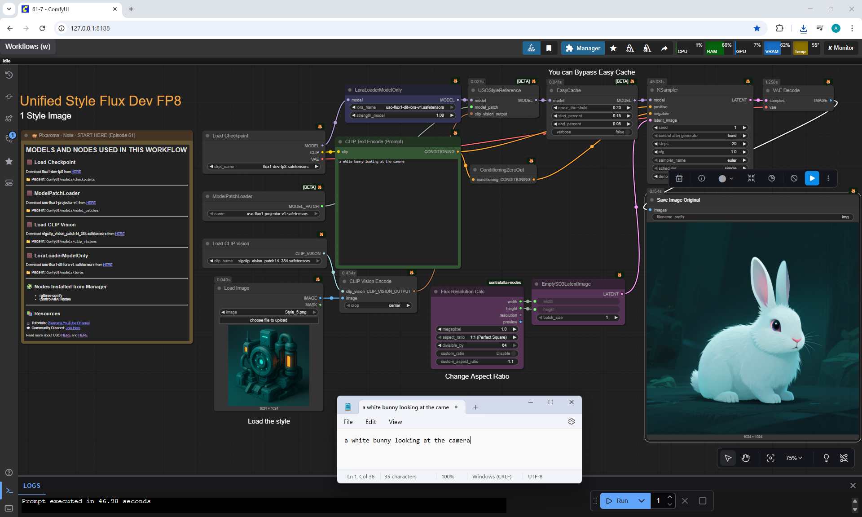The height and width of the screenshot is (517, 862).
Task: Toggle custom_ratio switch in Flux Resolution Calc
Action: point(514,354)
